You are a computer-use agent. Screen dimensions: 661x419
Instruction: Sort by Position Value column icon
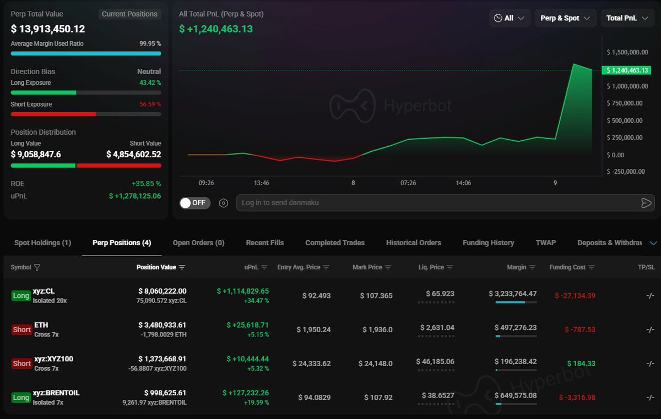[182, 268]
